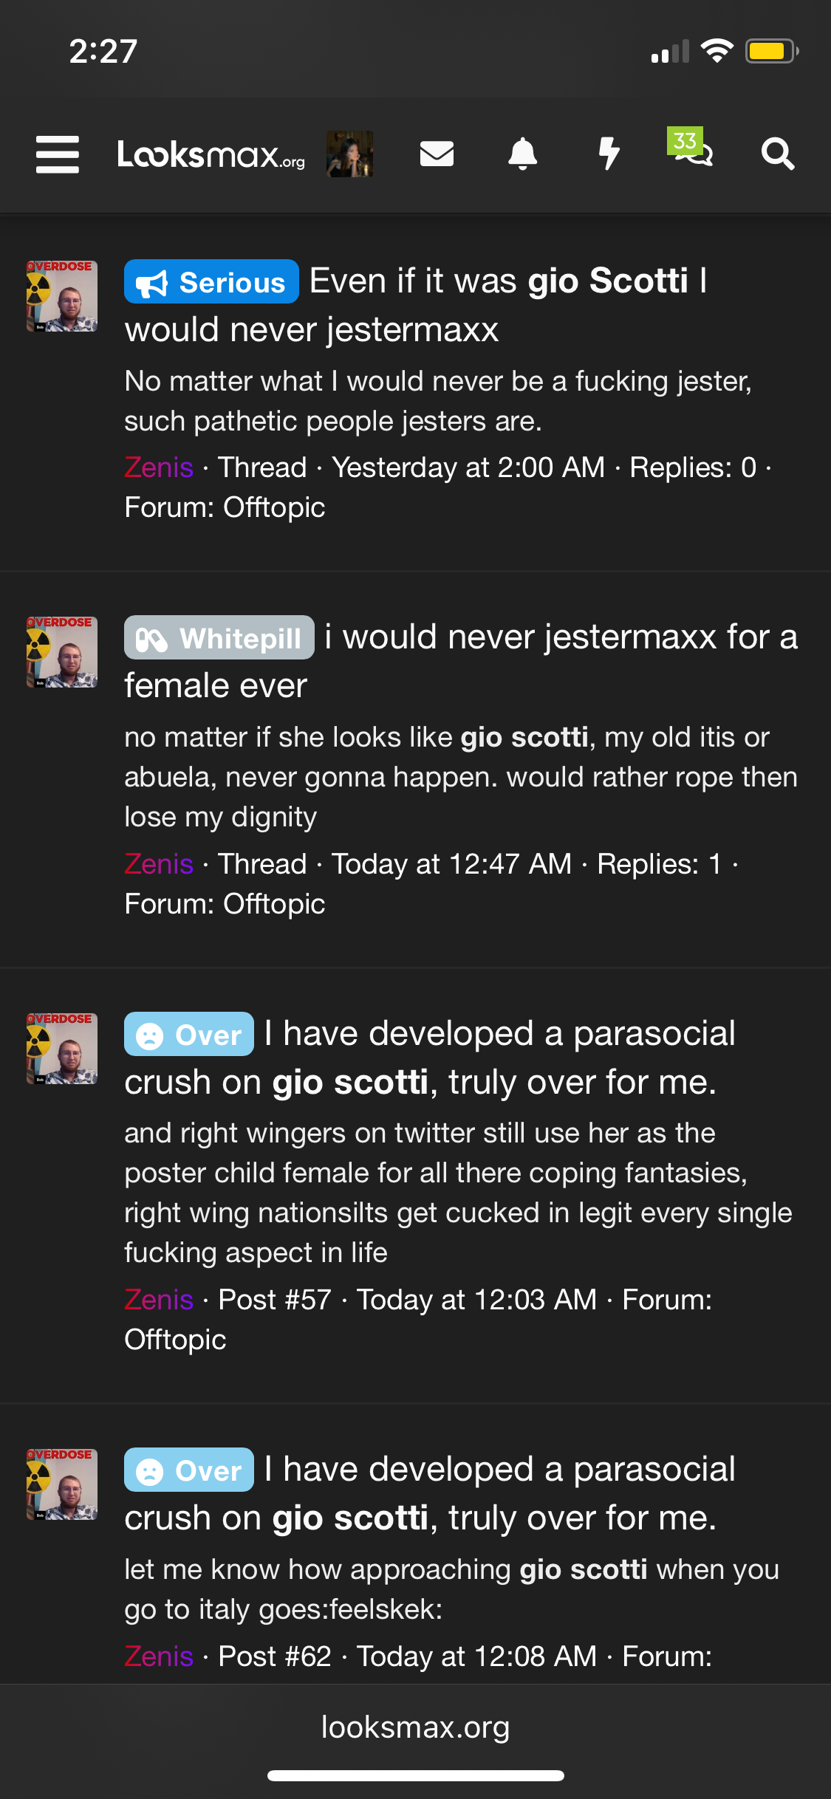Open Zenis profile link under Yesterday 2:00 AM thread

point(159,467)
